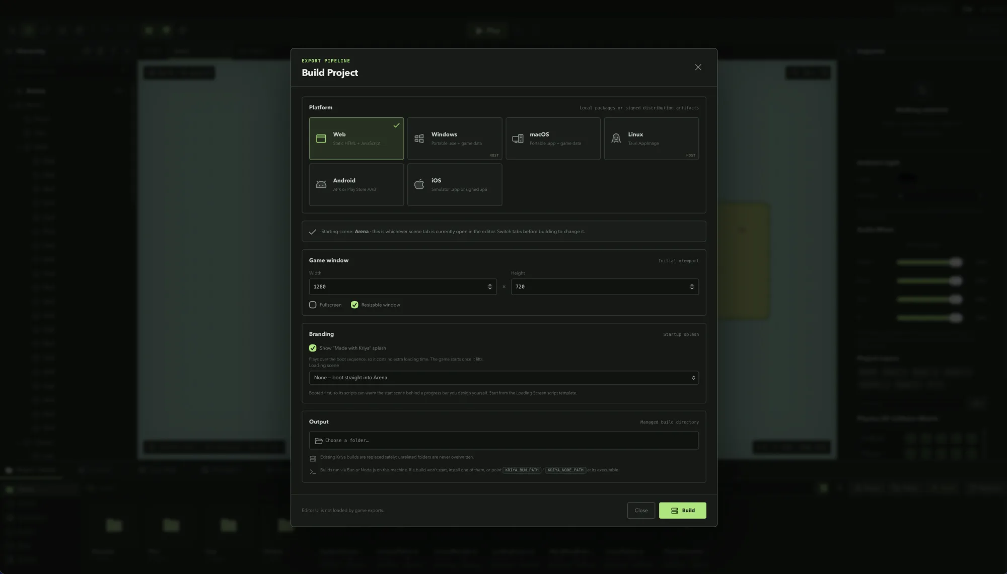Enable the Fullscreen checkbox
The width and height of the screenshot is (1007, 574).
(313, 305)
